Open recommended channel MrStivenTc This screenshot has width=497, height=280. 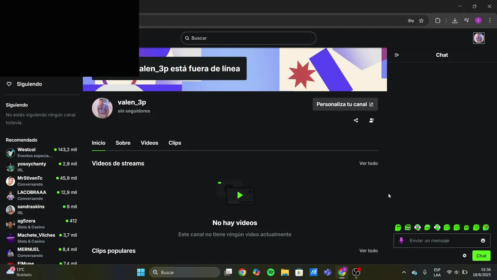pyautogui.click(x=41, y=181)
